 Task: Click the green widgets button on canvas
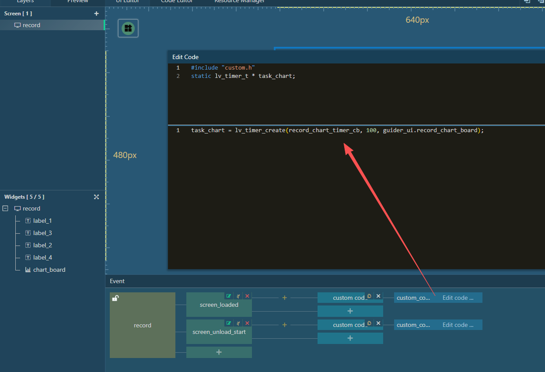point(128,28)
